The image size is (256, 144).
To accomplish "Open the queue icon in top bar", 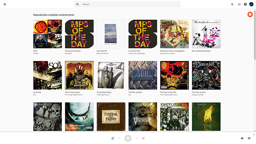I will tap(232, 4).
